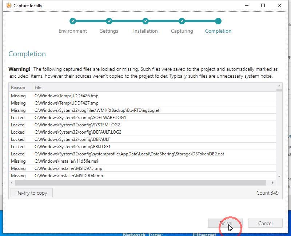Cancel the capture wizard
Viewport: 291px width, 236px height.
tap(265, 223)
